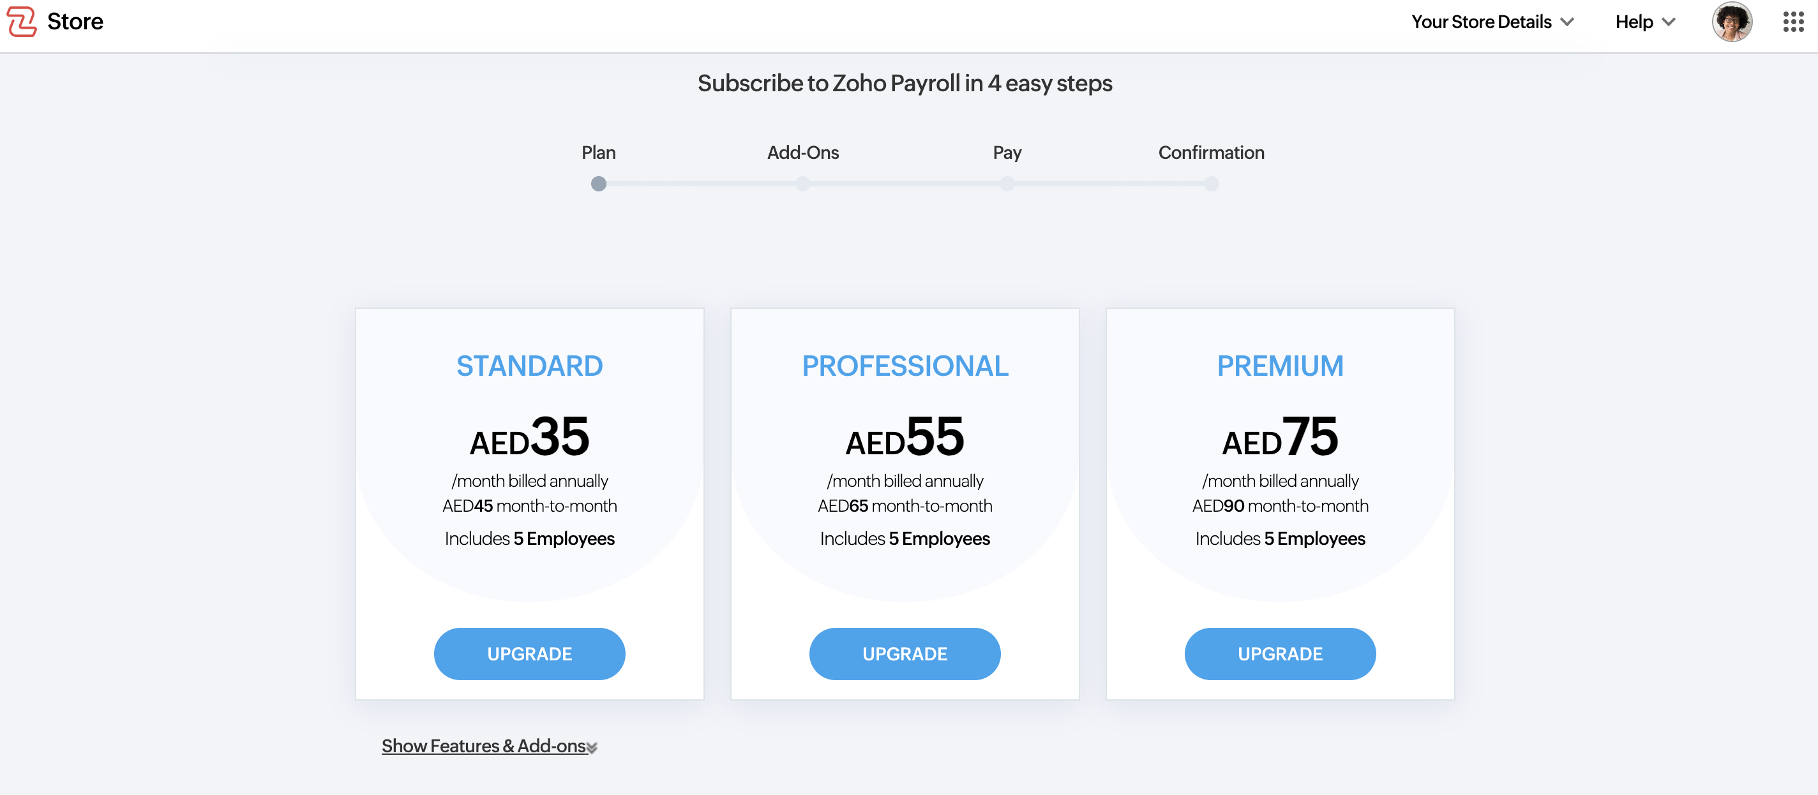Select the STANDARD plan heading
Image resolution: width=1818 pixels, height=795 pixels.
click(x=529, y=366)
